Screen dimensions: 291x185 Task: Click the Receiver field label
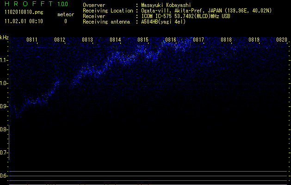point(94,16)
